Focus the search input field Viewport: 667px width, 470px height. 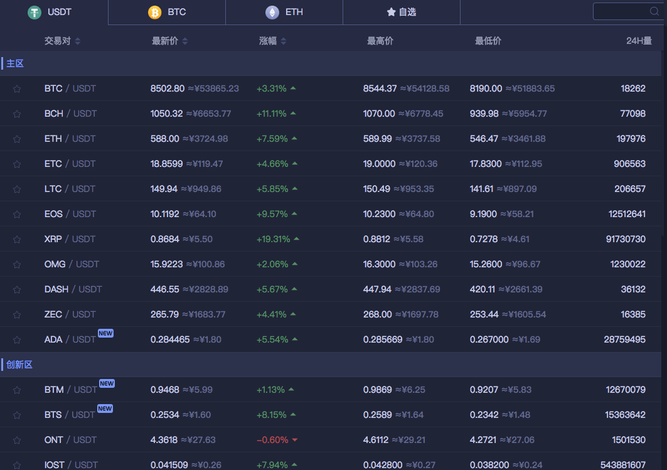[627, 11]
